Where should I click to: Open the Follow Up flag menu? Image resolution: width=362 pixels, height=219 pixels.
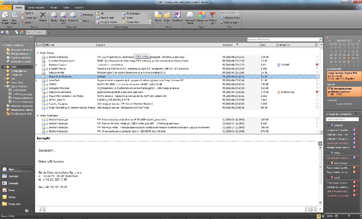pyautogui.click(x=213, y=18)
